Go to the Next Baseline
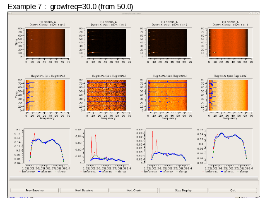Viewport: 265px width, 198px height. click(84, 190)
